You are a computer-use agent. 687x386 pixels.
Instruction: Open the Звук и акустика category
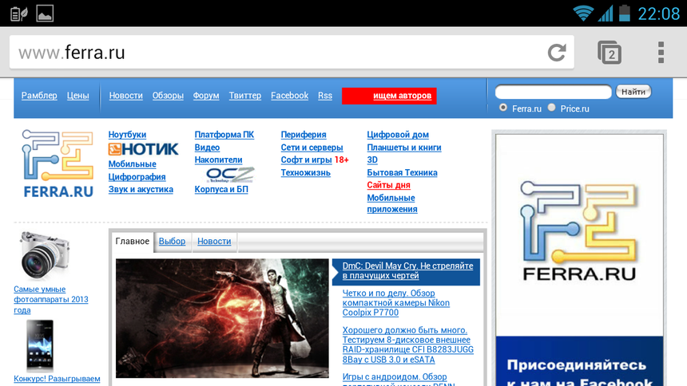pyautogui.click(x=141, y=190)
